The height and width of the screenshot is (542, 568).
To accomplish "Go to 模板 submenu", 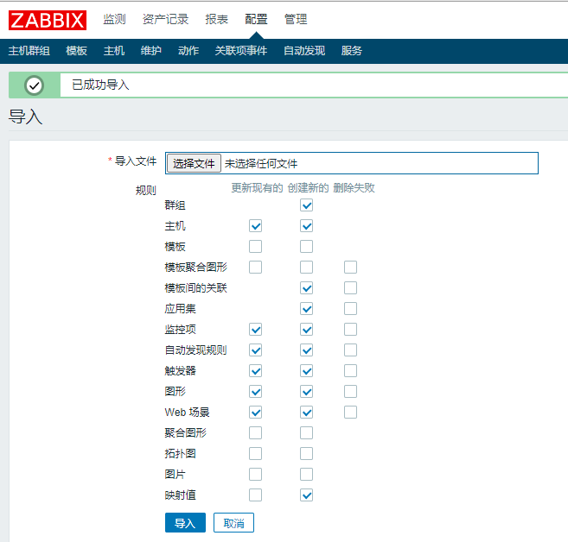I will 76,51.
